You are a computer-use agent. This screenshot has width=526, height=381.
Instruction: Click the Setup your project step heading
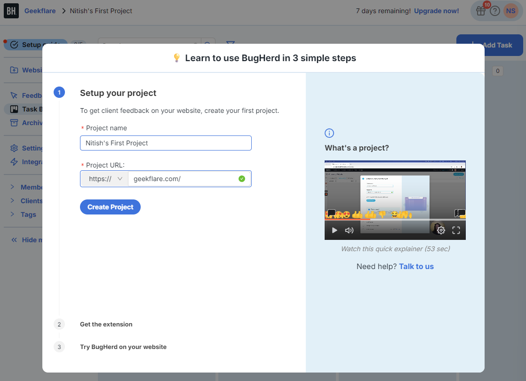[118, 93]
